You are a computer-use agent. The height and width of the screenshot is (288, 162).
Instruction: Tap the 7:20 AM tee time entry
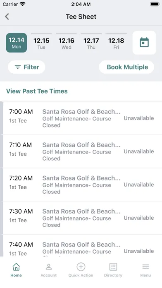click(83, 185)
